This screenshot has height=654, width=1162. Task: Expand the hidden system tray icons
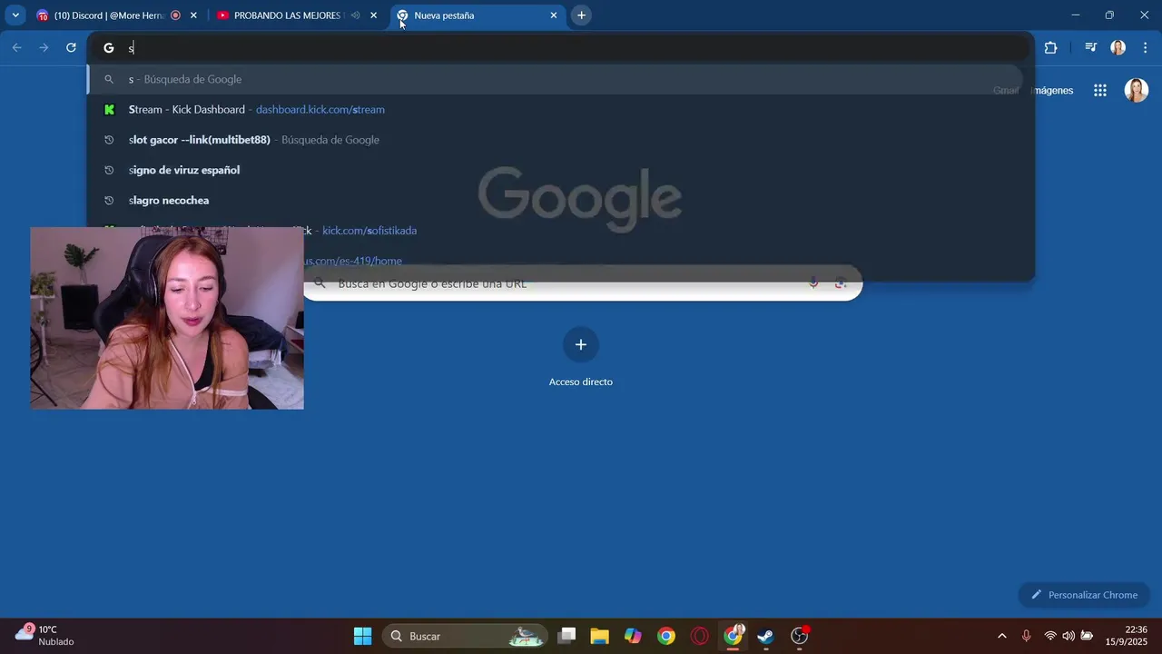[1001, 636]
